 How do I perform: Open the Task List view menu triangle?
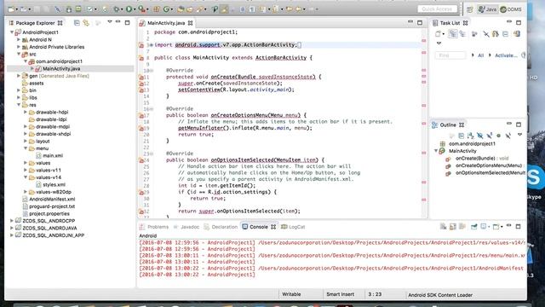click(x=439, y=43)
